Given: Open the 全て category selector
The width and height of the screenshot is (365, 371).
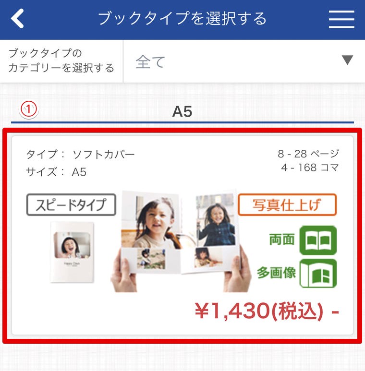Looking at the screenshot, I should 244,61.
